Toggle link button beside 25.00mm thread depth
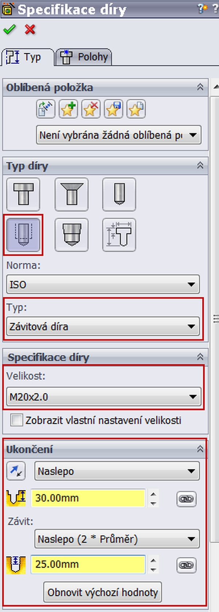Image resolution: width=219 pixels, height=612 pixels. coord(187,565)
